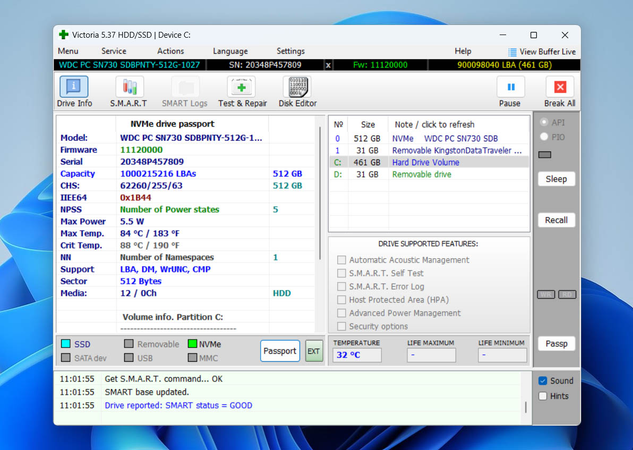Click the Recall button
This screenshot has height=450, width=633.
tap(557, 220)
